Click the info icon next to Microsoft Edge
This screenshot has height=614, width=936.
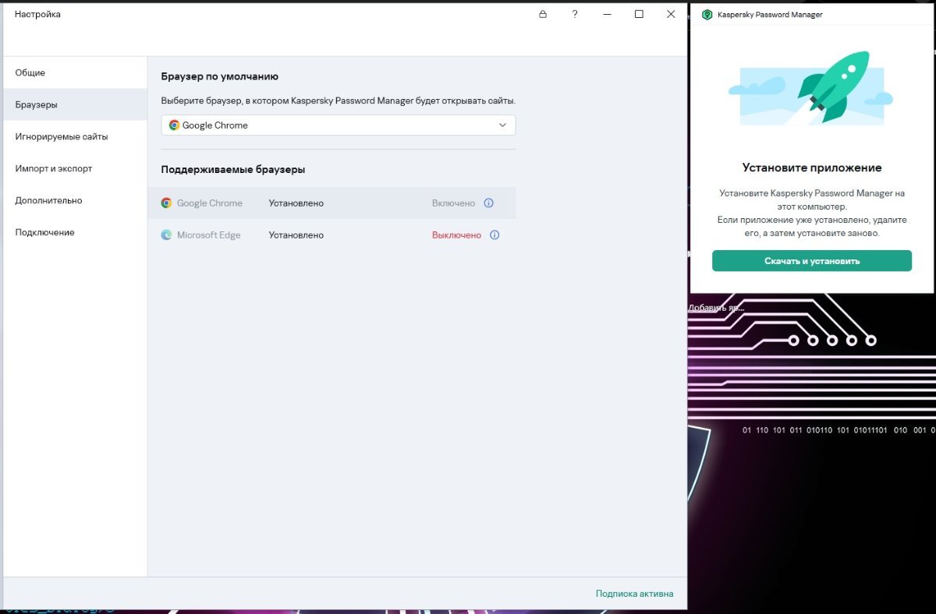[x=495, y=235]
